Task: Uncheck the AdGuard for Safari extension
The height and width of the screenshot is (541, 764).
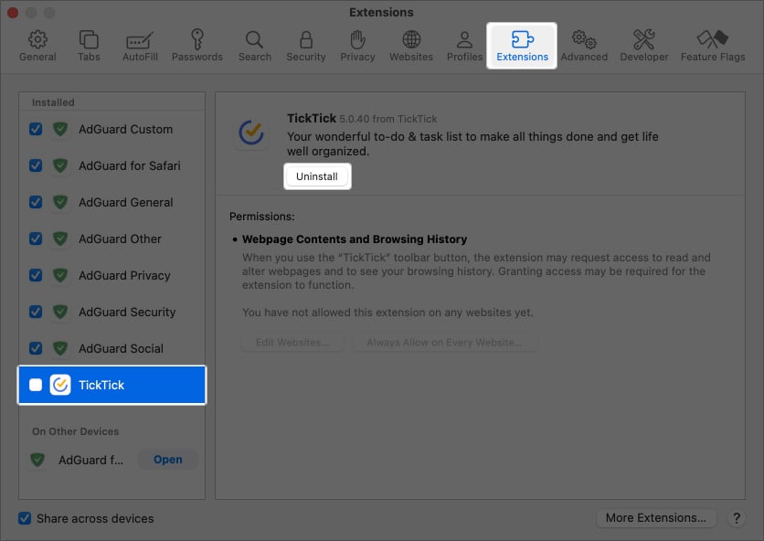Action: click(x=36, y=165)
